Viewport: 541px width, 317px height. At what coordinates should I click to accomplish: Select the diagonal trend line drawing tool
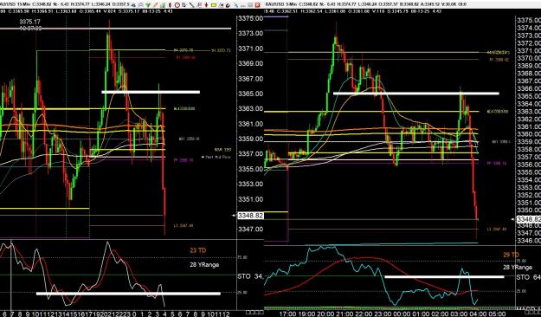[191, 5]
